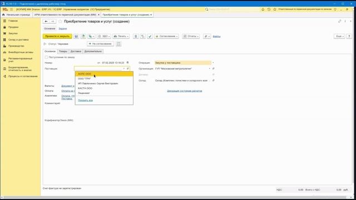Open favorites with the star in top bar

pyautogui.click(x=275, y=9)
